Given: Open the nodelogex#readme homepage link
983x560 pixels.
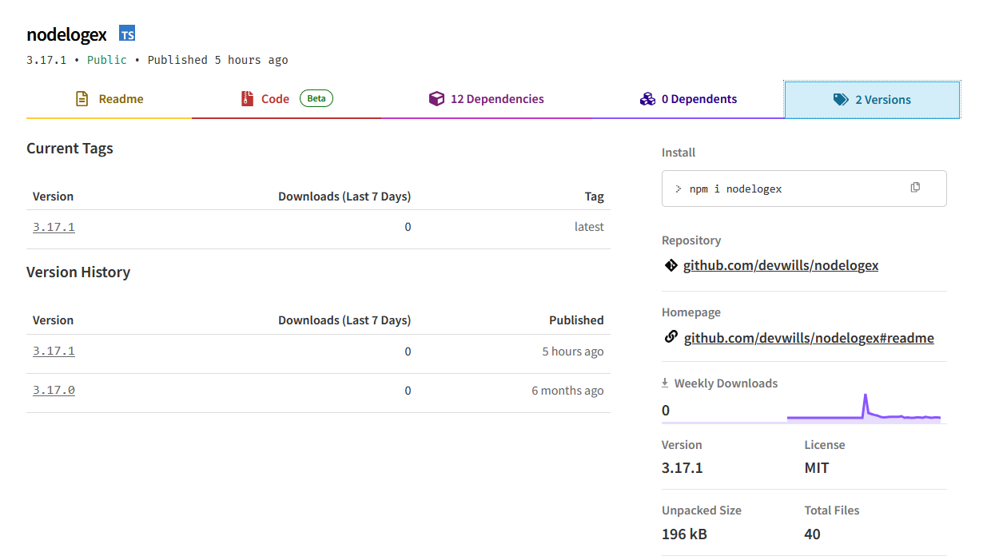Looking at the screenshot, I should click(x=808, y=338).
